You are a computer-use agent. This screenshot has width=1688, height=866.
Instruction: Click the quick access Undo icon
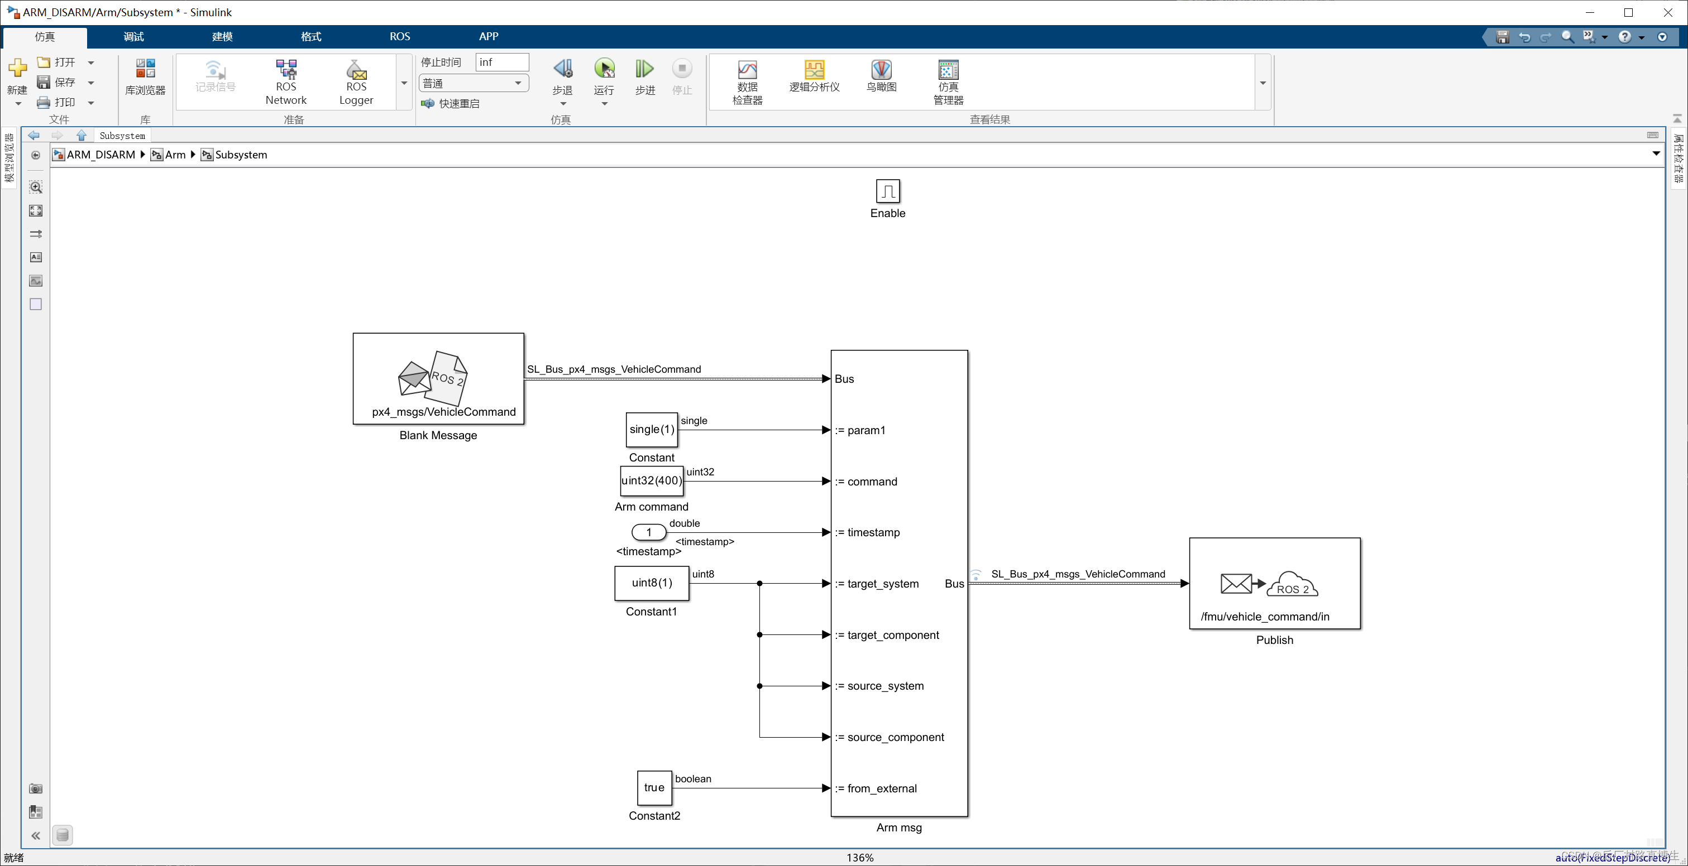pyautogui.click(x=1524, y=37)
